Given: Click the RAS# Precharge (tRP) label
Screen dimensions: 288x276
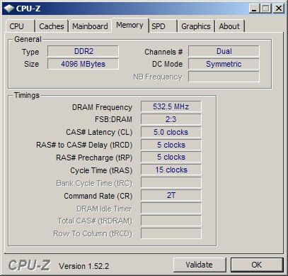Looking at the screenshot, I should point(94,158).
